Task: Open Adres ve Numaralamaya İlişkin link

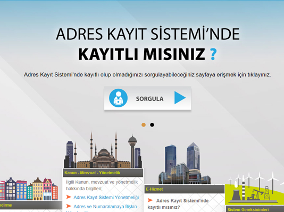Action: point(105,206)
